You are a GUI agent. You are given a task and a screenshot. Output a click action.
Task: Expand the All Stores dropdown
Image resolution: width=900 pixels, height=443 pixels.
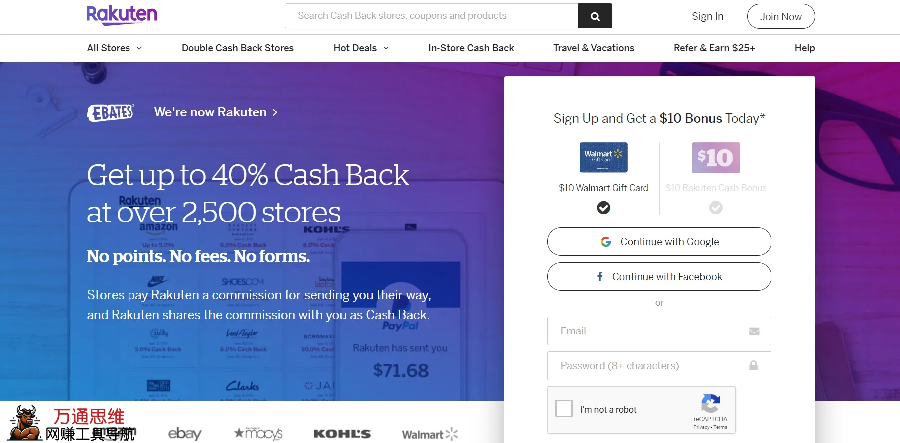115,48
